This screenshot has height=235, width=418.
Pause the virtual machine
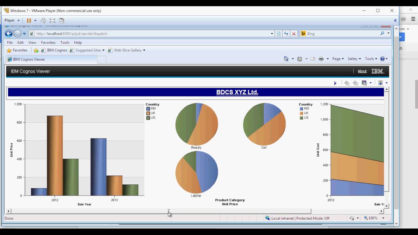pos(29,20)
